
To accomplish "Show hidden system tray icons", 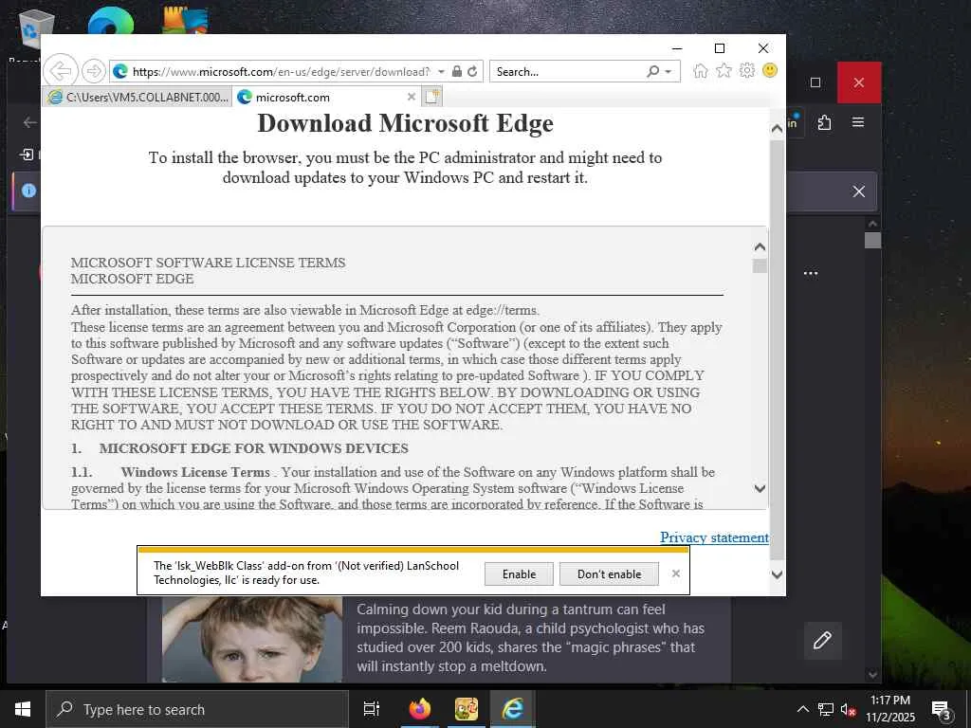I will [802, 709].
